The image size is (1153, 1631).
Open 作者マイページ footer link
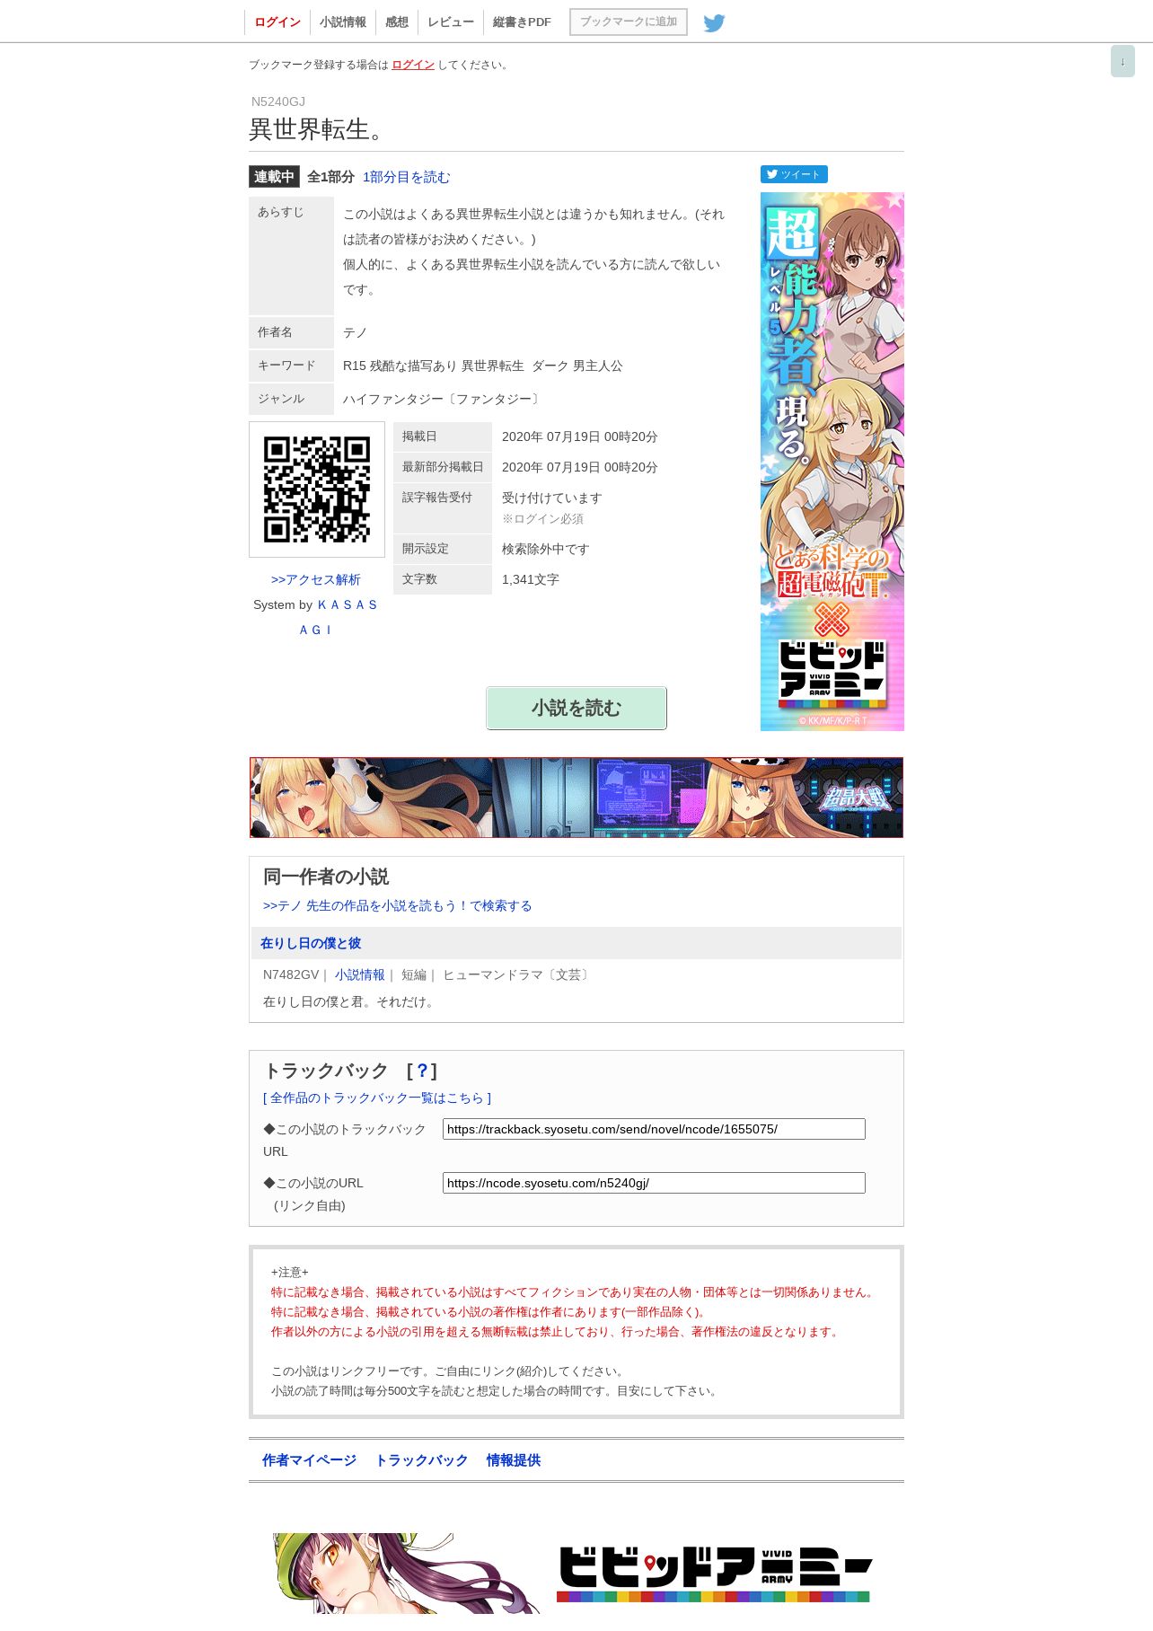click(x=309, y=1460)
